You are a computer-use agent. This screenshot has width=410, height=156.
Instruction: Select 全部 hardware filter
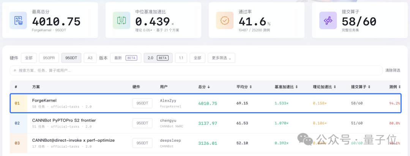[x=29, y=58]
